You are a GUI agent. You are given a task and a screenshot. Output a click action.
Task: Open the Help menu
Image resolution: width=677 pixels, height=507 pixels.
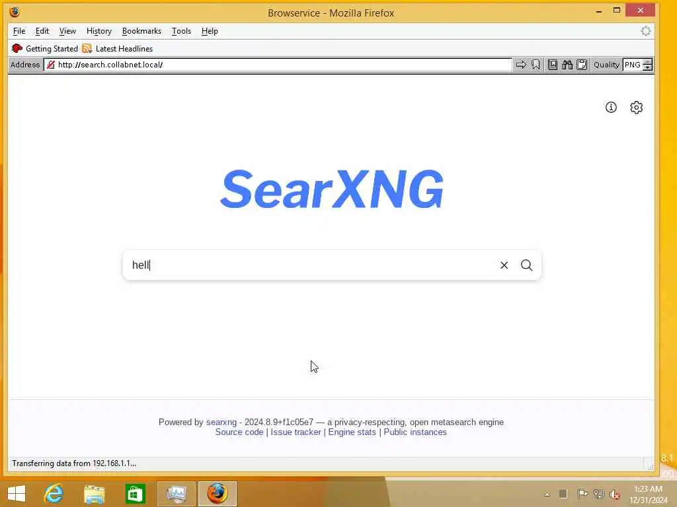click(210, 31)
